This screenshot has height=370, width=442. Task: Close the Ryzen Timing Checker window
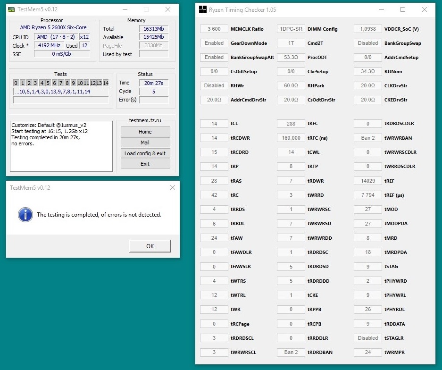click(425, 10)
